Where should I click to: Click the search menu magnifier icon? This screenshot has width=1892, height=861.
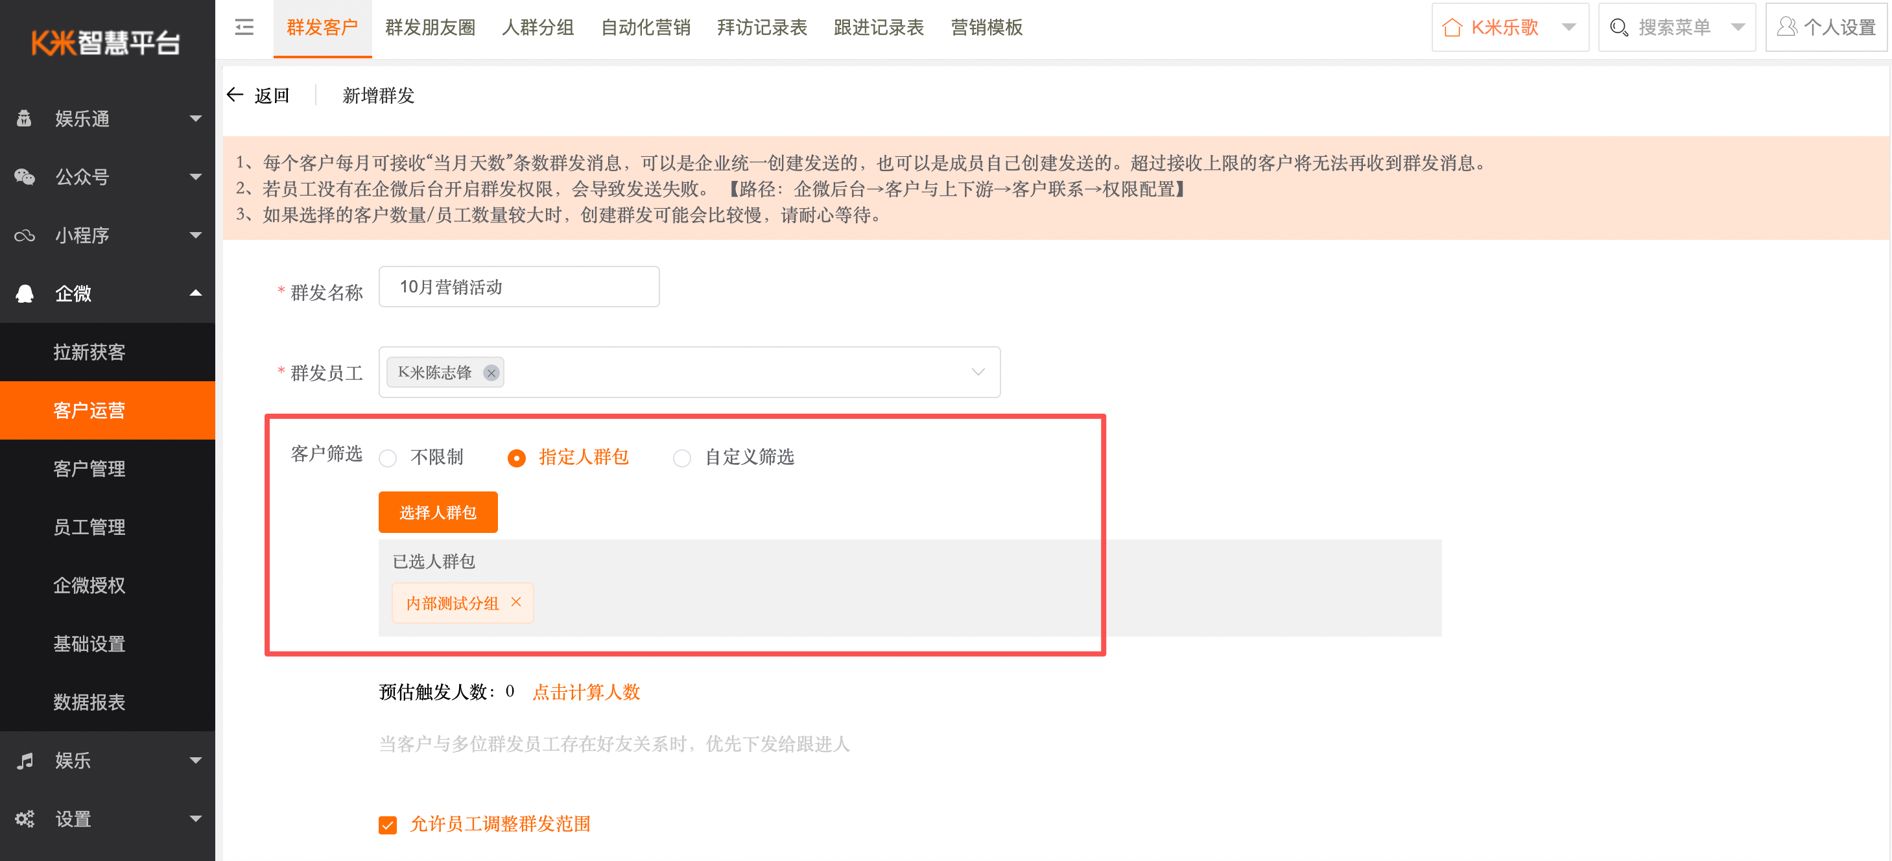click(x=1618, y=28)
